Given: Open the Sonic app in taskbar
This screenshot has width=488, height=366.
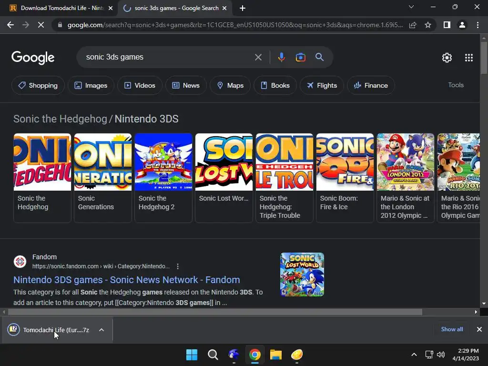Looking at the screenshot, I should 234,355.
